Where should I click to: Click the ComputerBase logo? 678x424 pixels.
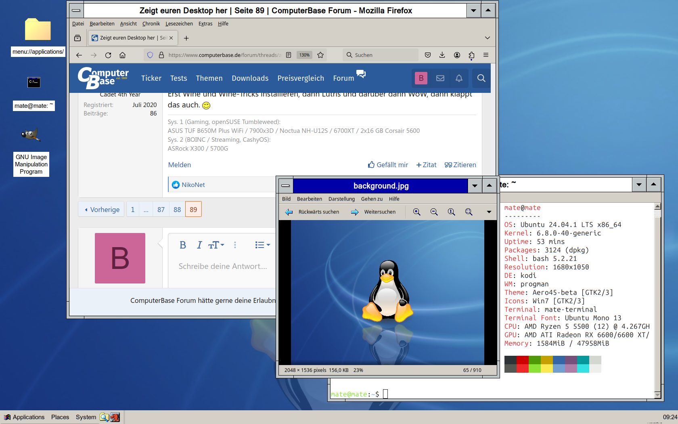click(x=103, y=78)
